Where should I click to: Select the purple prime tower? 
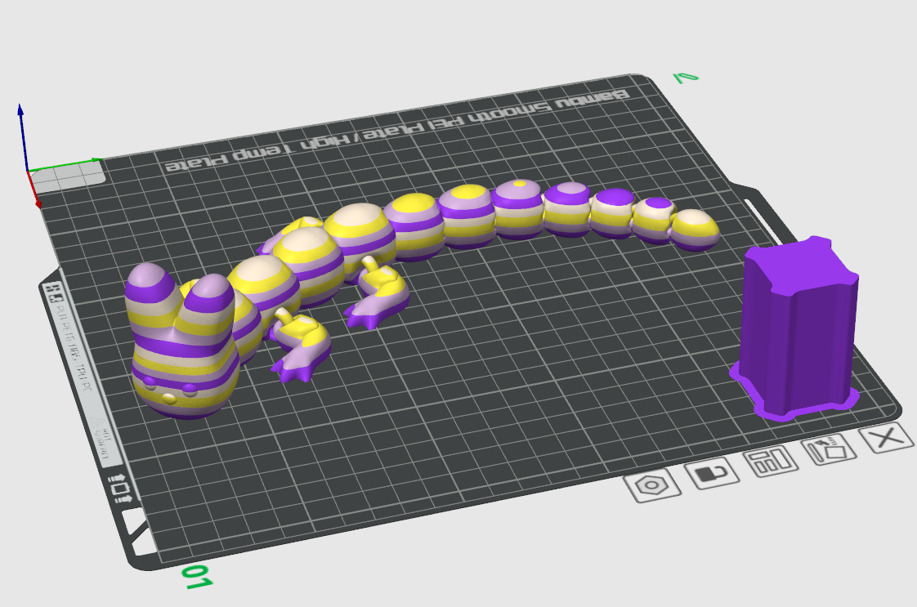pyautogui.click(x=797, y=328)
